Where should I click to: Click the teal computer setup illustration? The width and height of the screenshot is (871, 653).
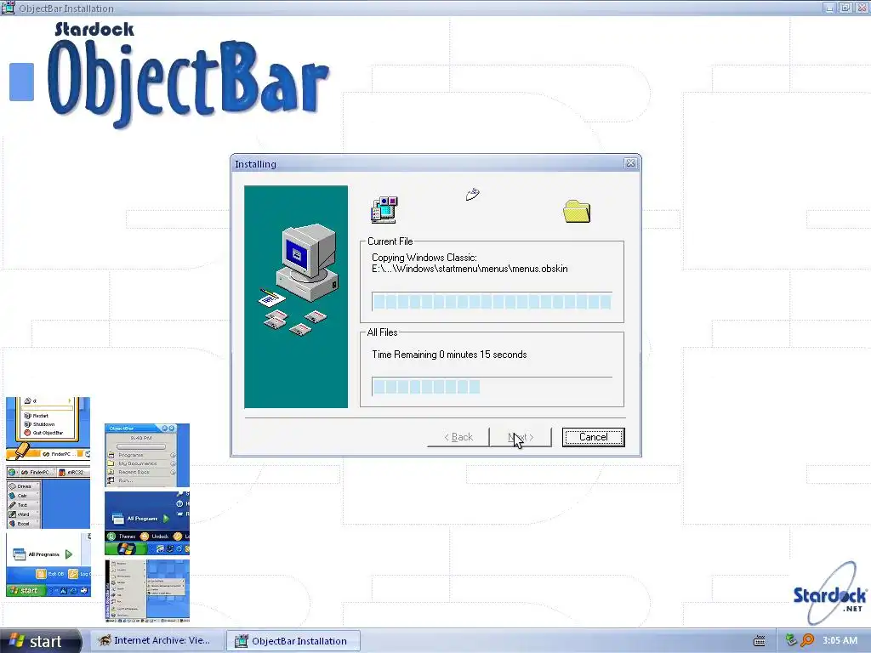tap(296, 297)
